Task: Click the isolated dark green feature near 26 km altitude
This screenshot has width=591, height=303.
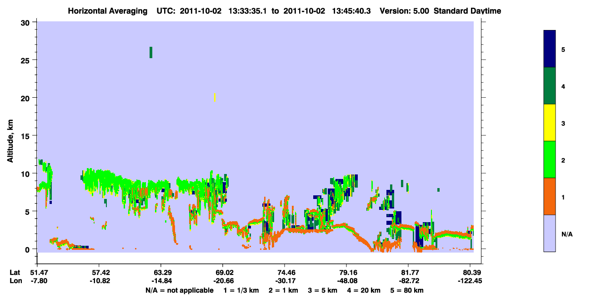Action: point(151,52)
